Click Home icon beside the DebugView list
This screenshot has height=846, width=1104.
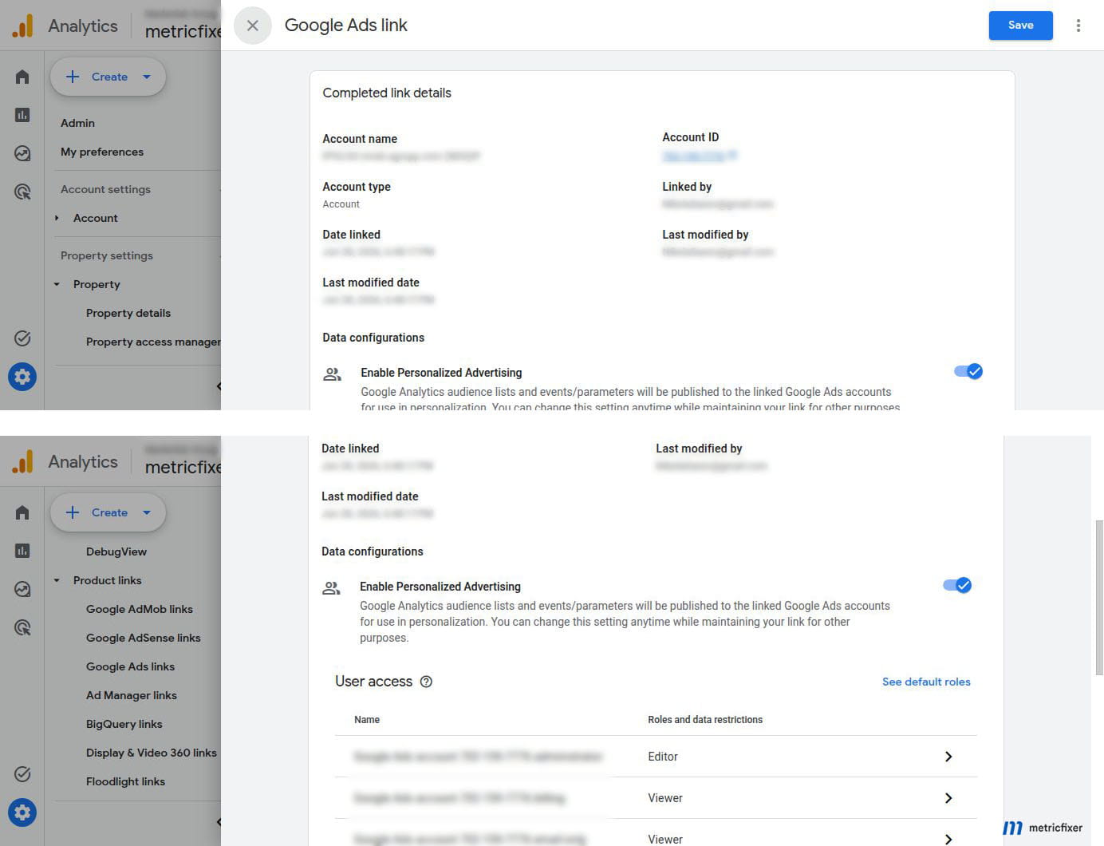click(x=22, y=512)
